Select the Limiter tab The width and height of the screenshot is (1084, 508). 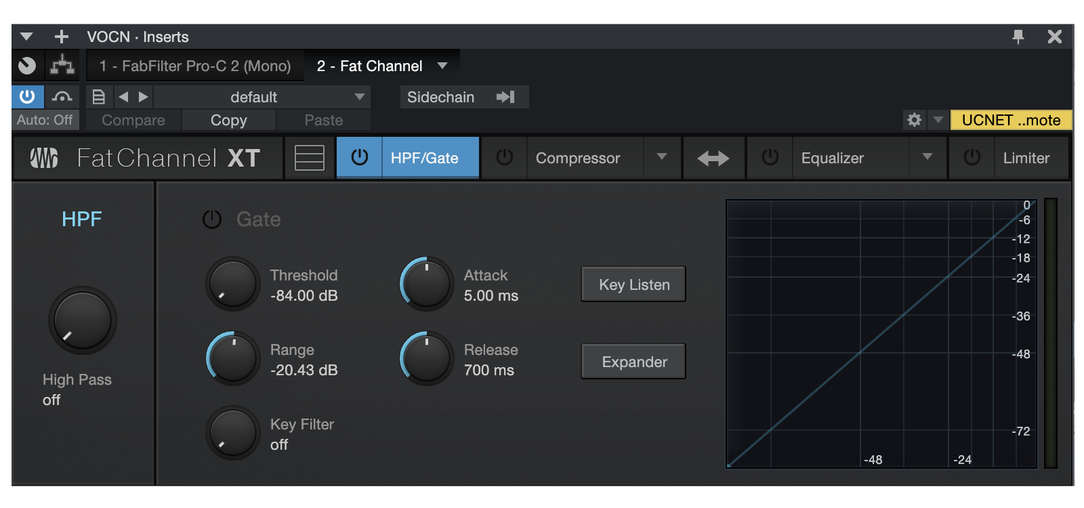1032,158
